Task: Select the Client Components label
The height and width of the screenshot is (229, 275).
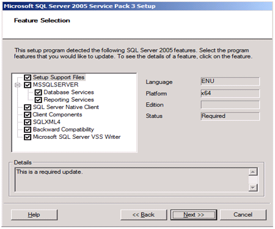Action: point(57,114)
